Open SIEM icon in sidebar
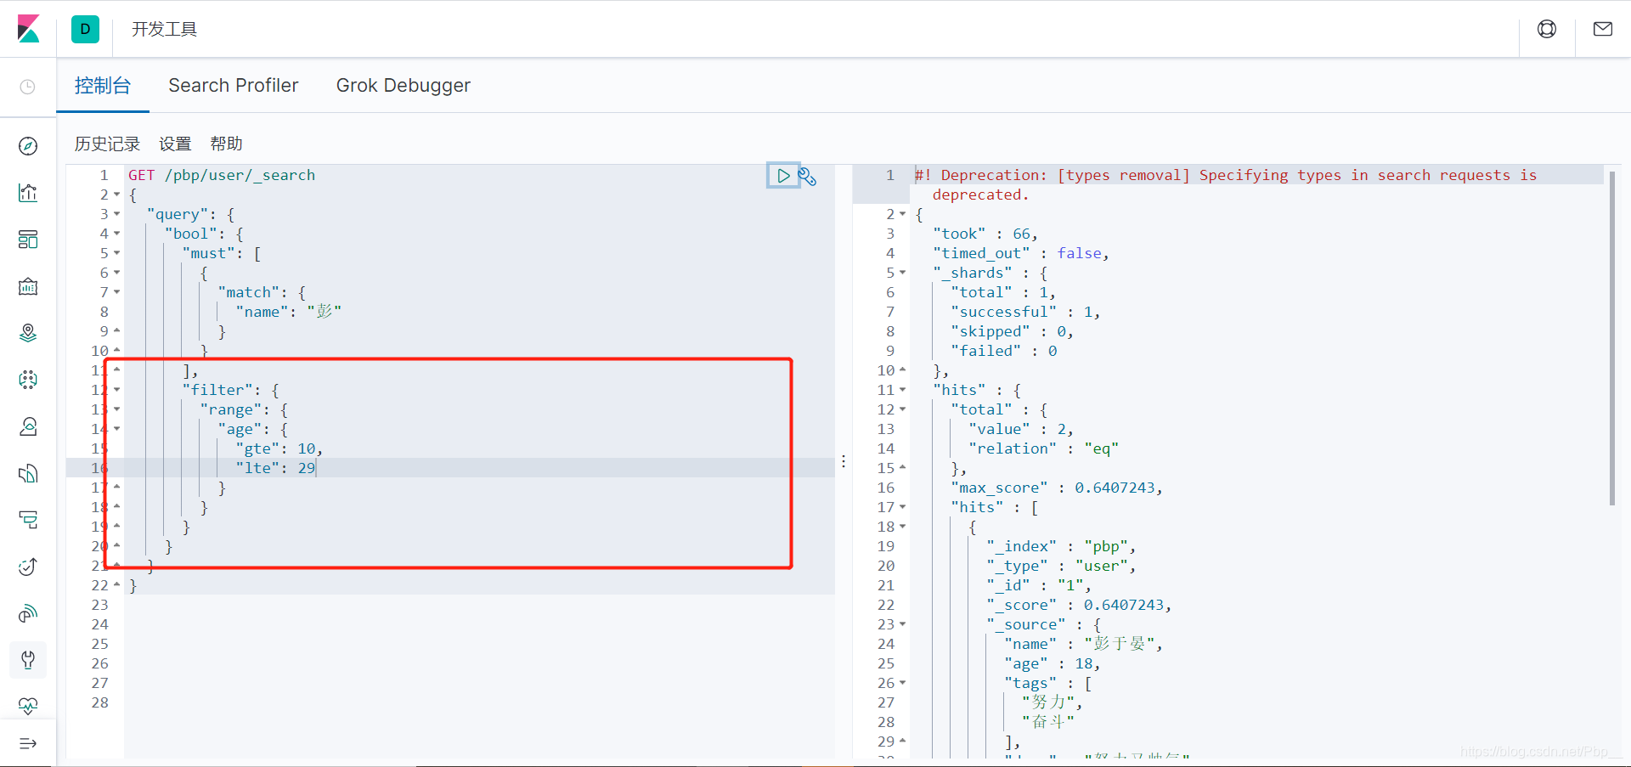 [28, 613]
